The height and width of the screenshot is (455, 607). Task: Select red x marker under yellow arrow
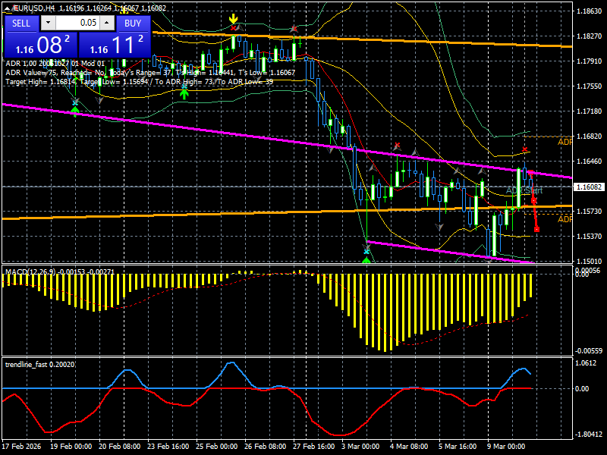pos(233,27)
